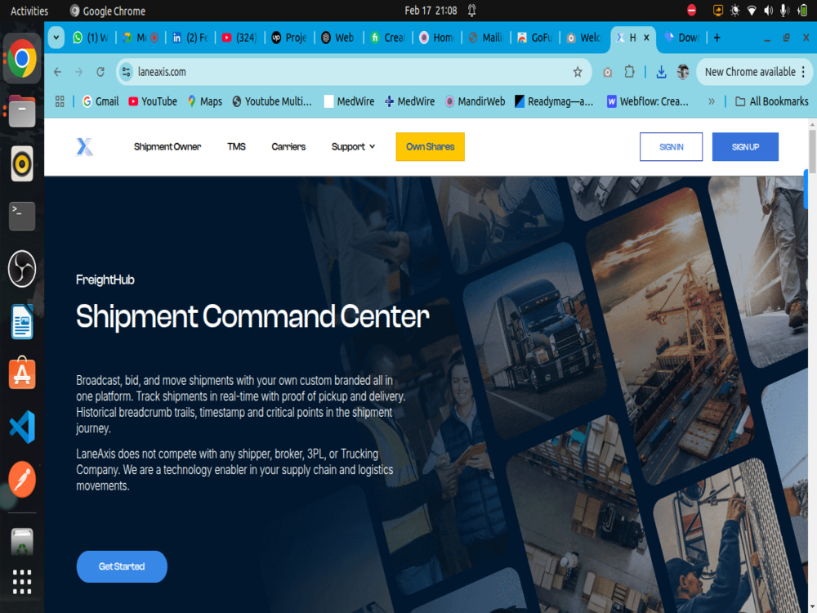Open the Youtube Multi... bookmark
Viewport: 817px width, 613px height.
pyautogui.click(x=272, y=101)
